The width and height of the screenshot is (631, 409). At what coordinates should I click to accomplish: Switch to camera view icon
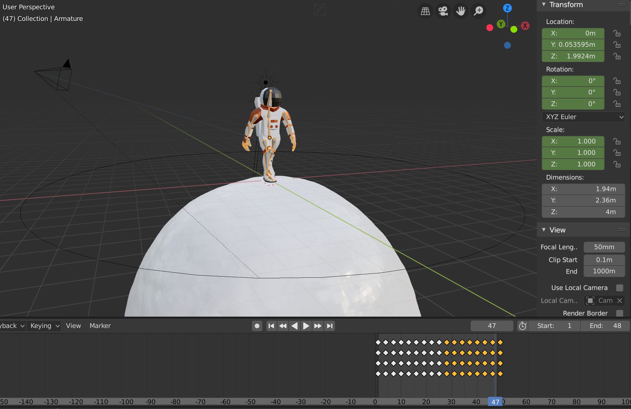point(443,11)
